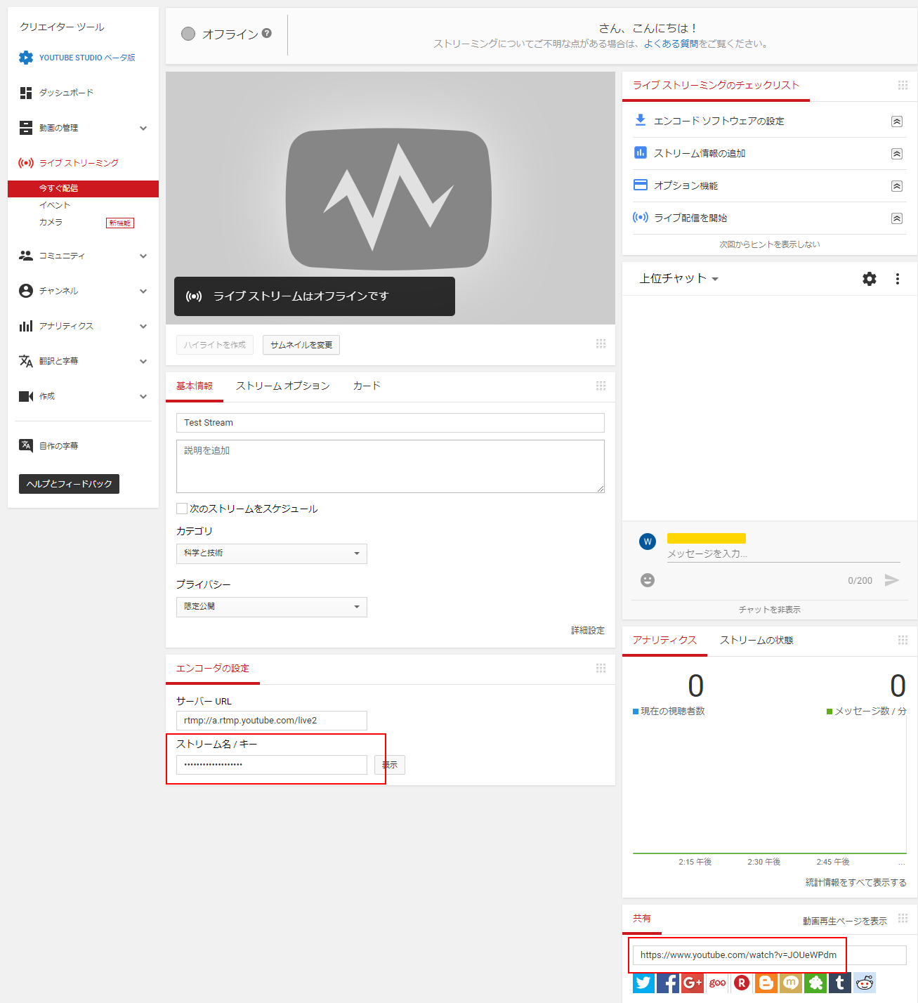Expand アナリティクス sidebar section
The width and height of the screenshot is (918, 1003).
[x=143, y=326]
